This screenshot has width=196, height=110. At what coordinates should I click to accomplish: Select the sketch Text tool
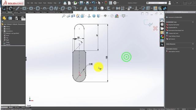tap(85, 8)
